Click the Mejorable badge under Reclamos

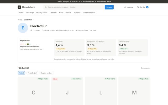pyautogui.click(x=61, y=49)
